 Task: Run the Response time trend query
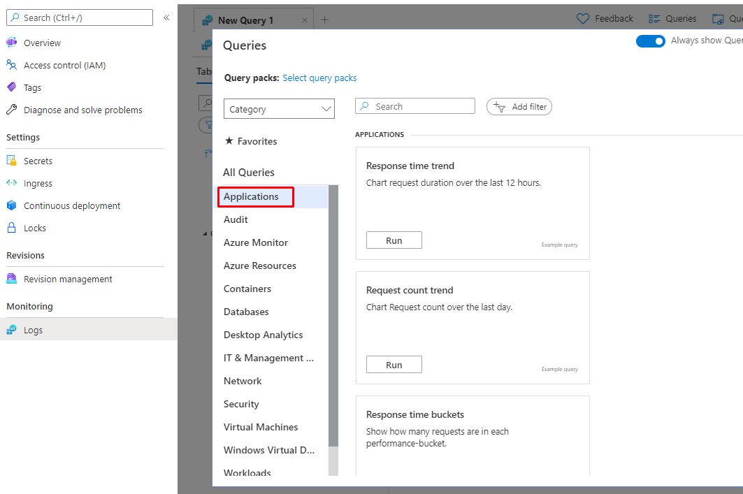pos(394,240)
